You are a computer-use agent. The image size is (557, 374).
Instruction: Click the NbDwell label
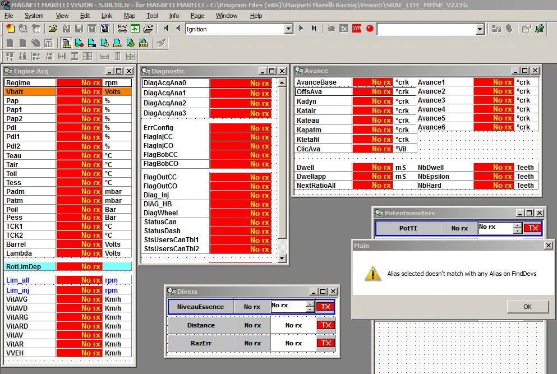click(x=431, y=168)
